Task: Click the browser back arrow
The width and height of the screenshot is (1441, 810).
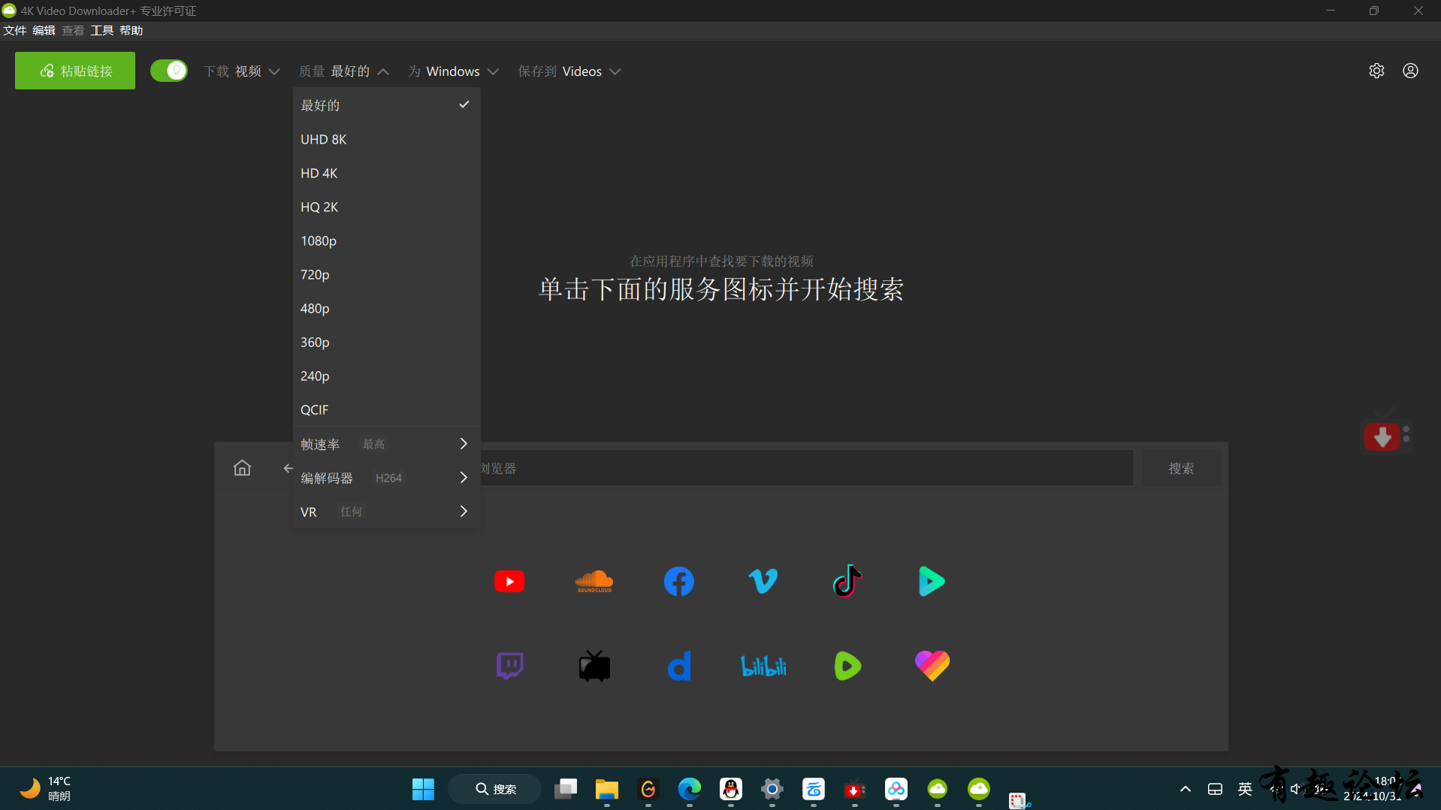Action: point(288,468)
